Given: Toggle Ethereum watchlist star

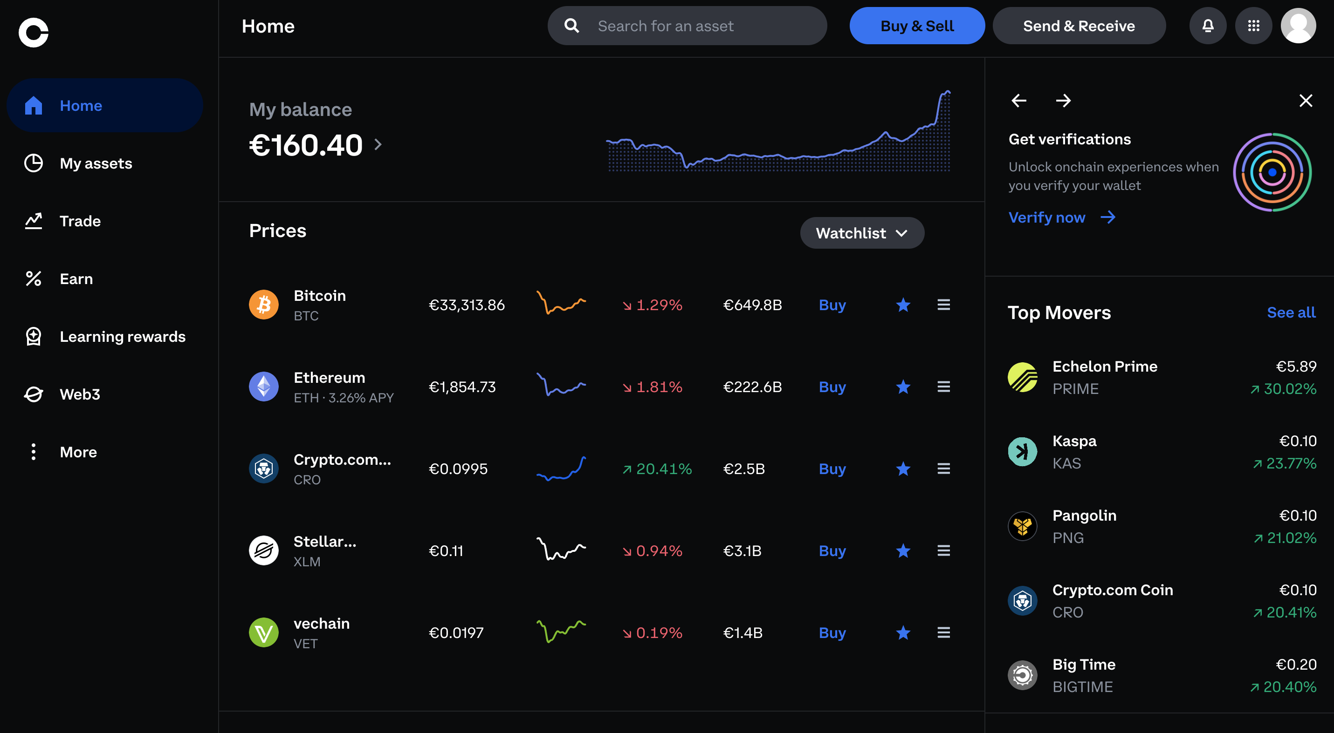Looking at the screenshot, I should coord(903,387).
